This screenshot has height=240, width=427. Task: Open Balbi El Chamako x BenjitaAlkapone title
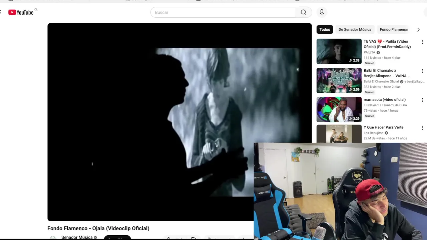click(387, 73)
